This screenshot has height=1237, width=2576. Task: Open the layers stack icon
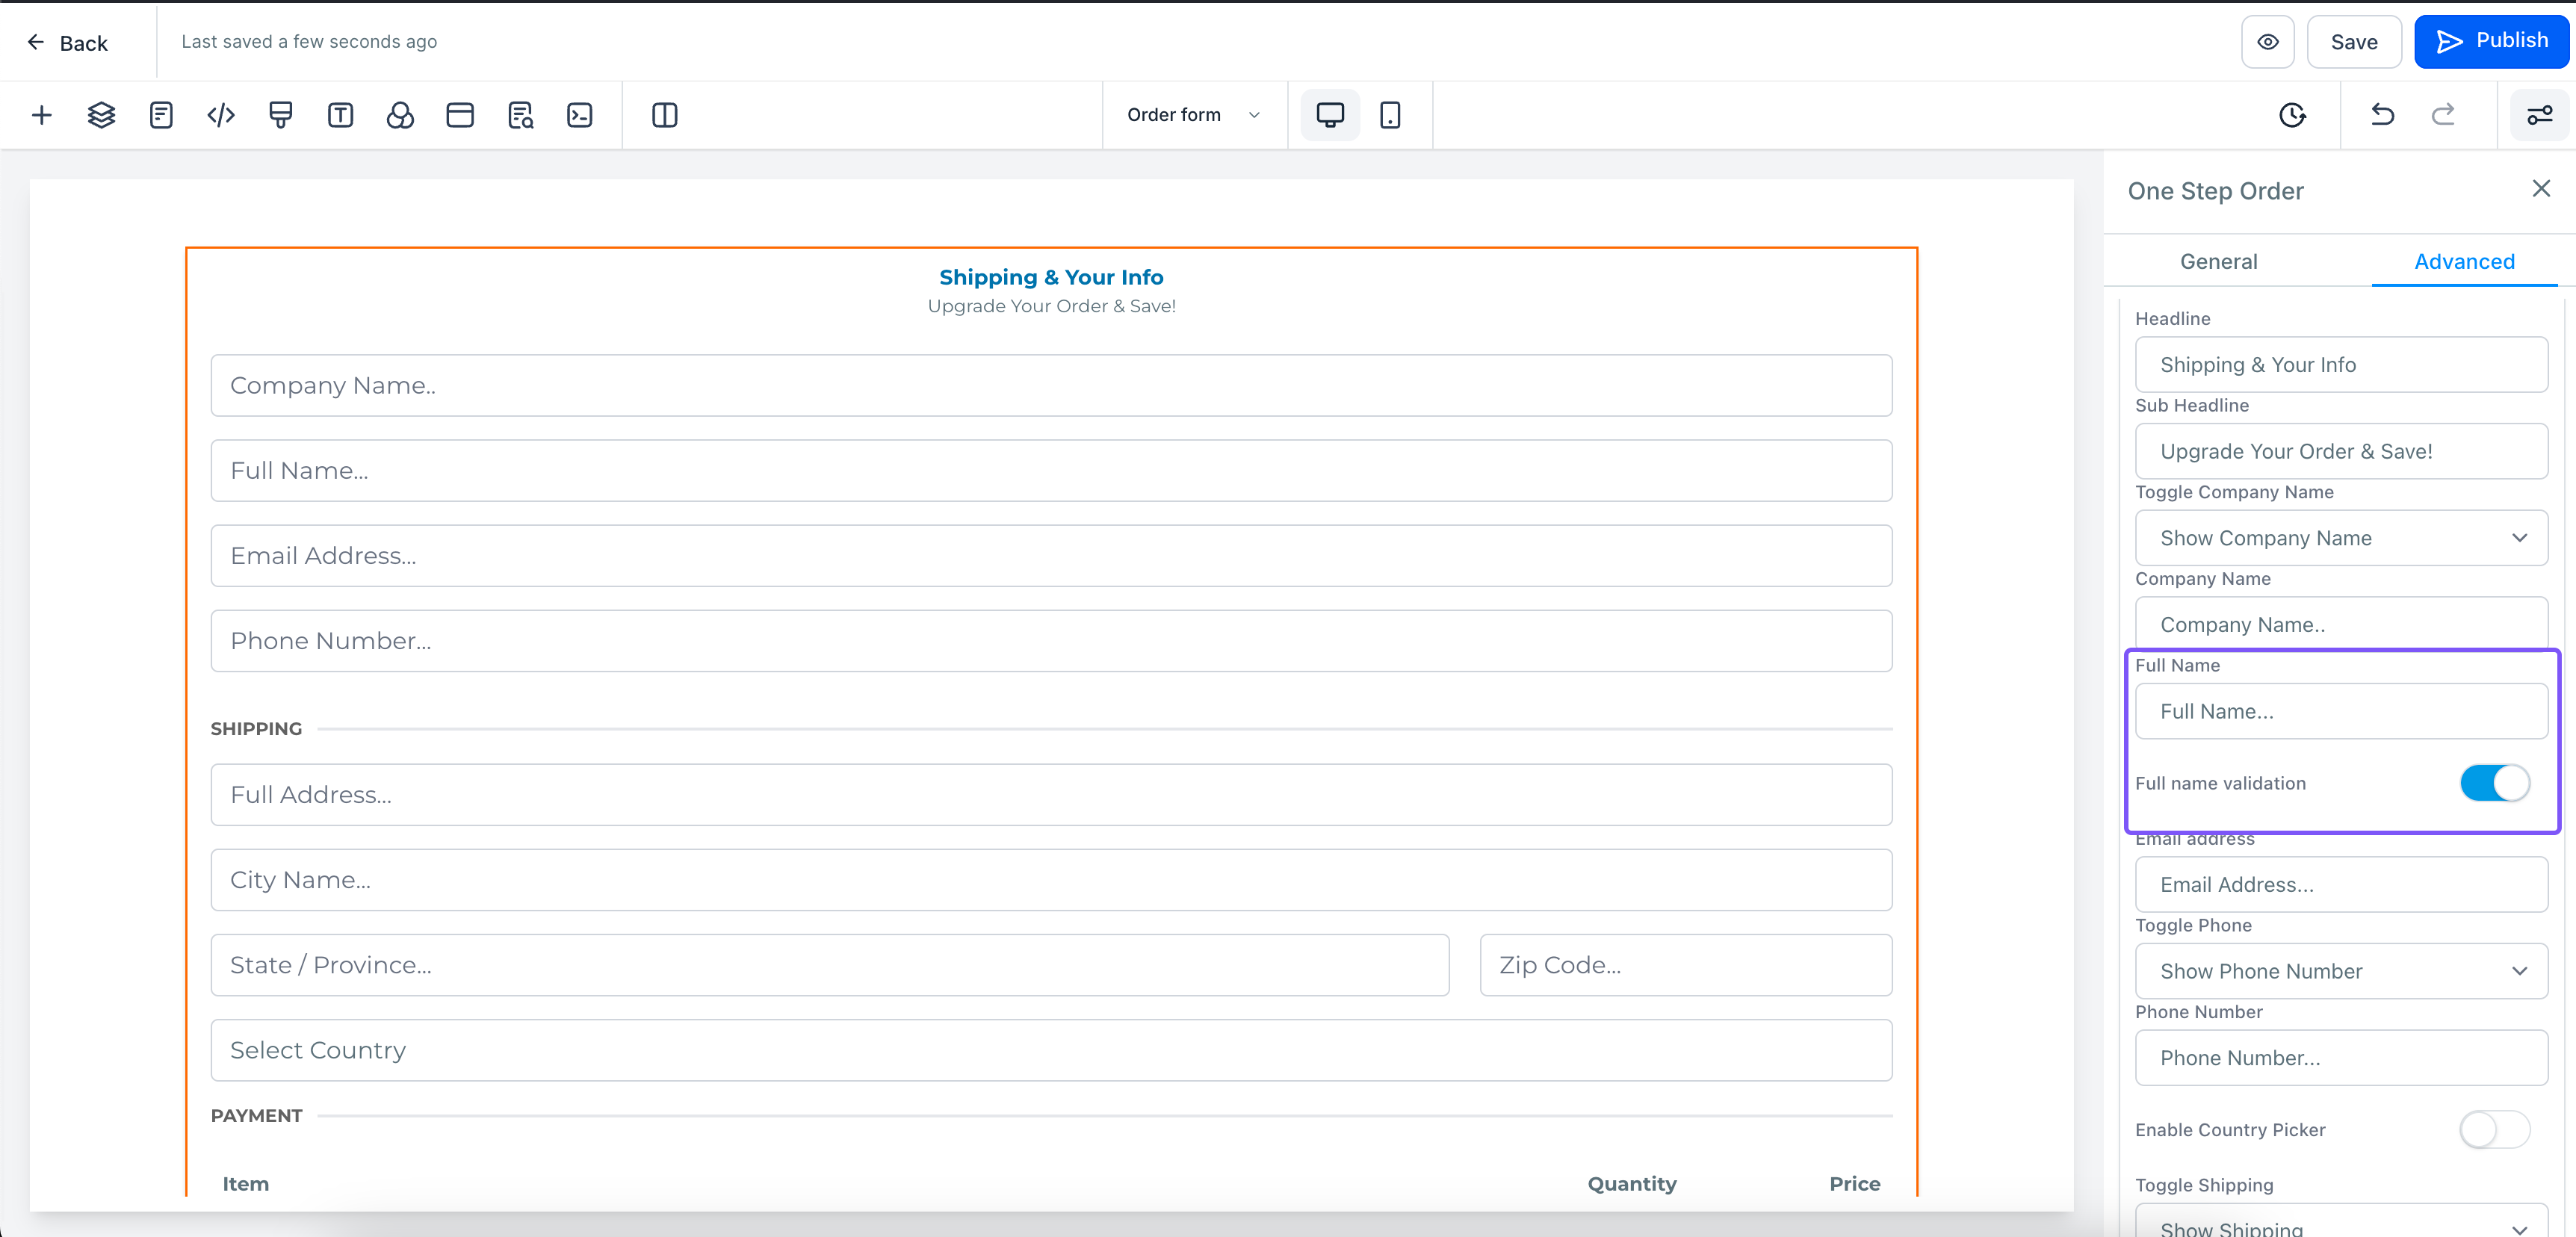[x=101, y=115]
